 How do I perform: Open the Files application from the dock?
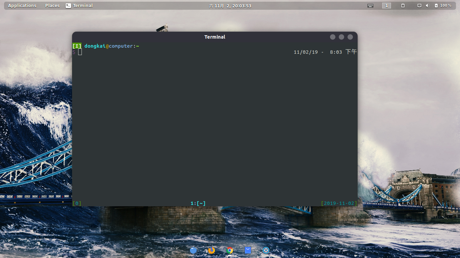click(193, 250)
